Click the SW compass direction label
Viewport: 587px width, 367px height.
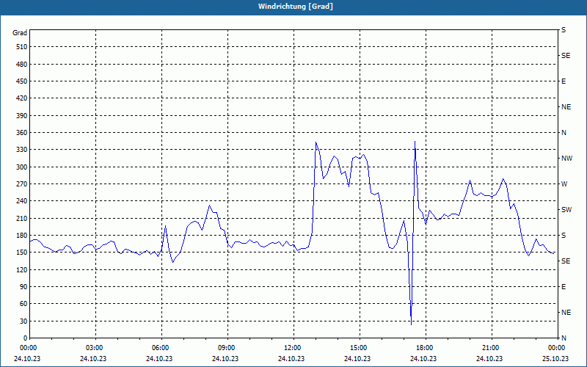click(566, 210)
